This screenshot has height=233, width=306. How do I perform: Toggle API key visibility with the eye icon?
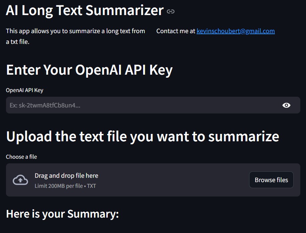coord(286,105)
